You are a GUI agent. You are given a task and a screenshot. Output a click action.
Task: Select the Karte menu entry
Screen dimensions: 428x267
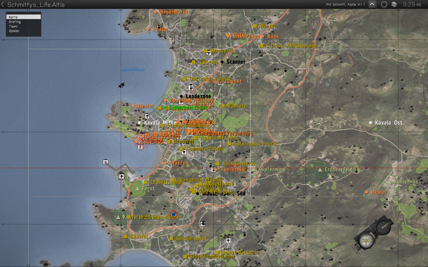(x=23, y=17)
